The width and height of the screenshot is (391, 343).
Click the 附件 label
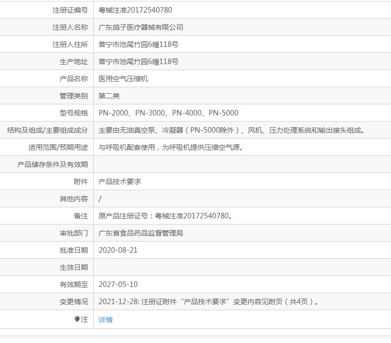click(x=81, y=182)
